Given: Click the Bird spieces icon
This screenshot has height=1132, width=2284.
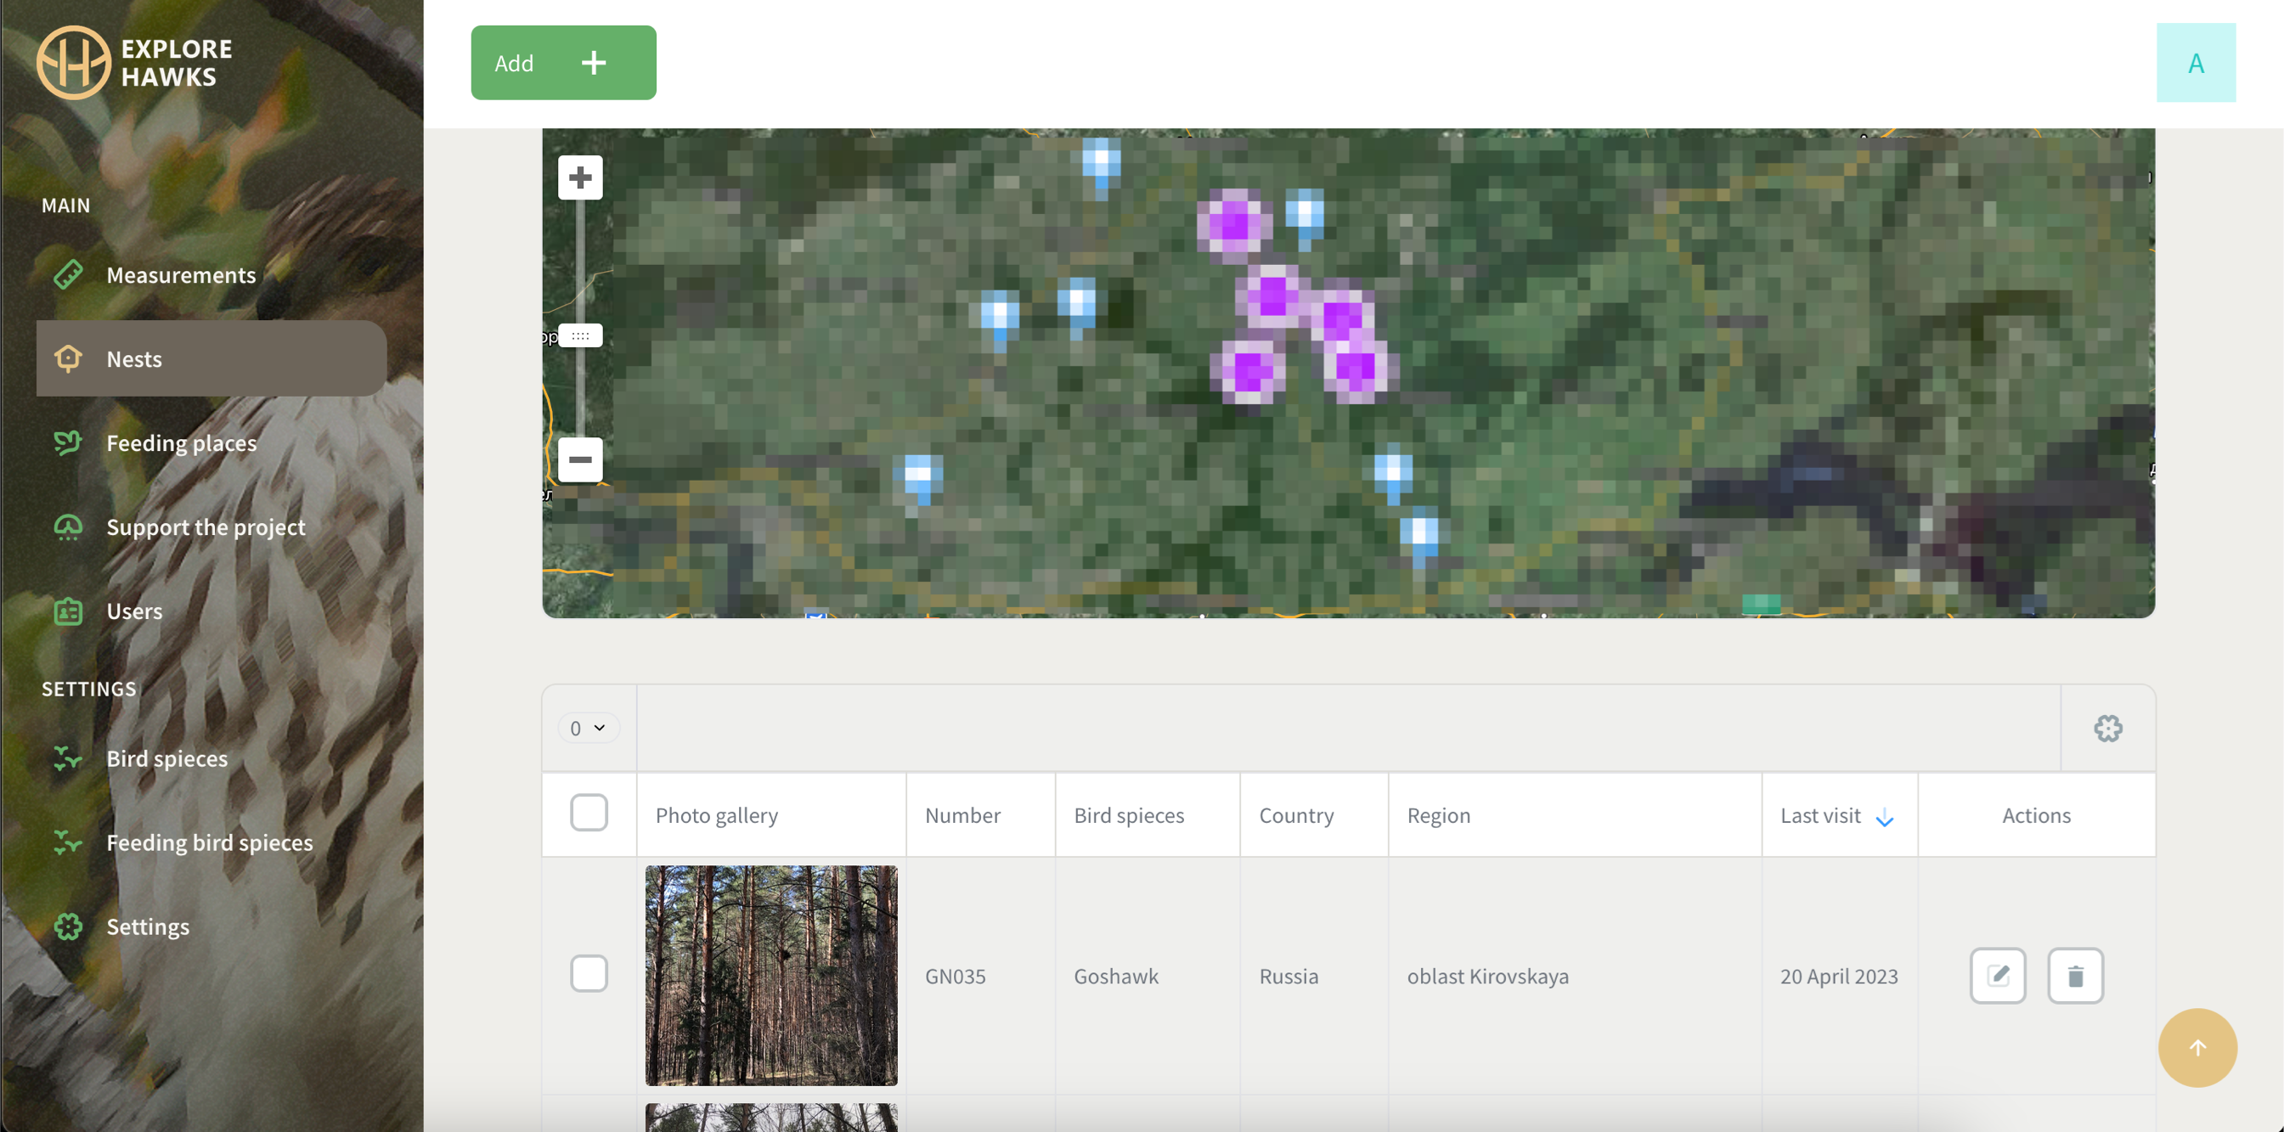Looking at the screenshot, I should (68, 757).
